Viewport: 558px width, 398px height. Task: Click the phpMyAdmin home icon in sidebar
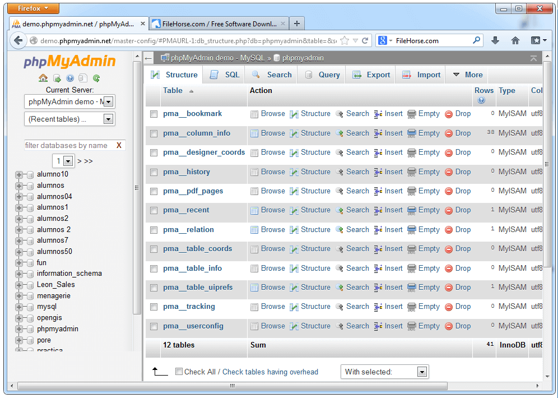point(43,78)
